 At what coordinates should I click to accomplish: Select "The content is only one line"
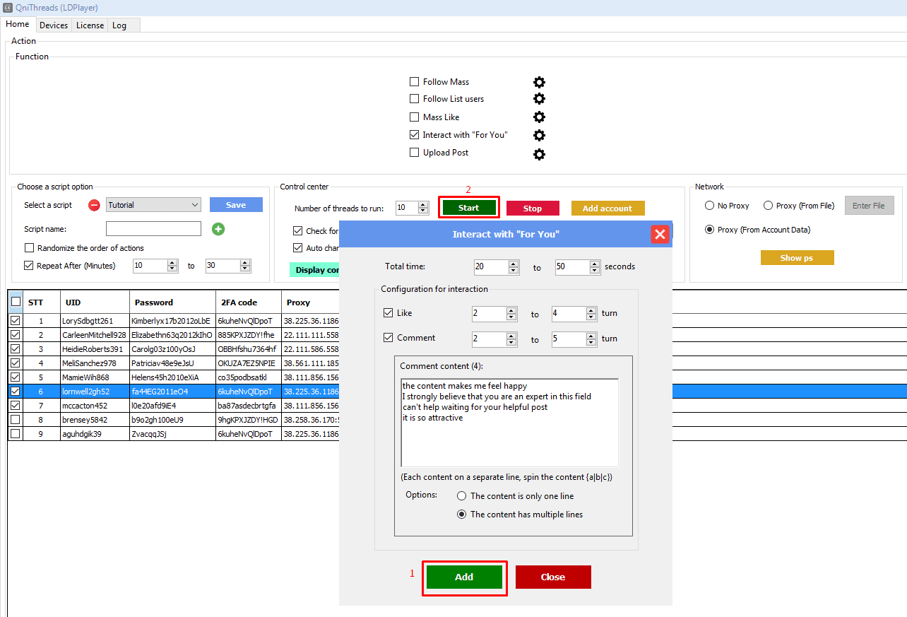click(x=462, y=496)
